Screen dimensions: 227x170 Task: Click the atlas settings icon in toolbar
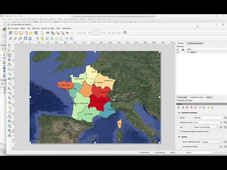tap(125, 33)
